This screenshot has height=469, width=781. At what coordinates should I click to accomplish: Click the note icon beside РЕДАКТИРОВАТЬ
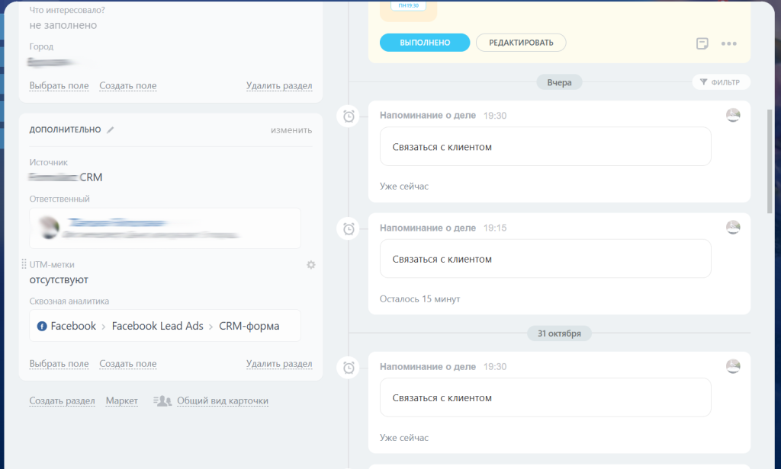tap(702, 43)
